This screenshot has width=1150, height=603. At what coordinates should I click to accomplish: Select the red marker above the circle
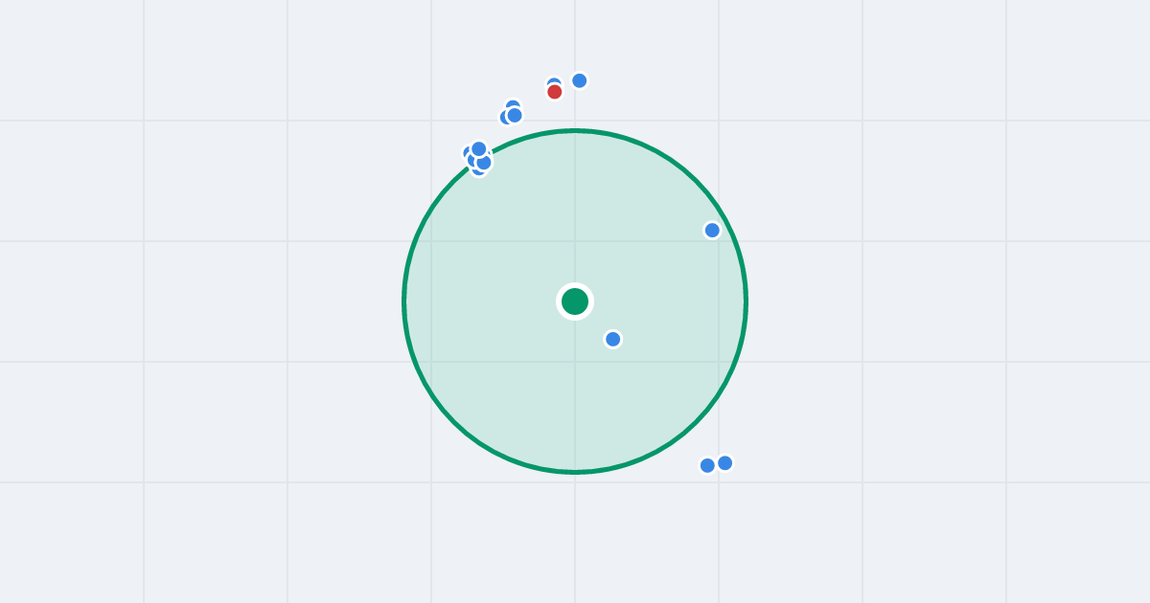click(x=555, y=92)
